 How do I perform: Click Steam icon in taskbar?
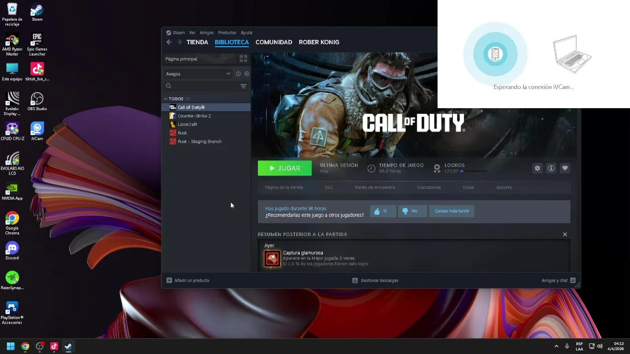point(68,346)
